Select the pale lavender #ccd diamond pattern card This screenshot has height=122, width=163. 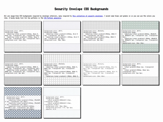coord(62,36)
